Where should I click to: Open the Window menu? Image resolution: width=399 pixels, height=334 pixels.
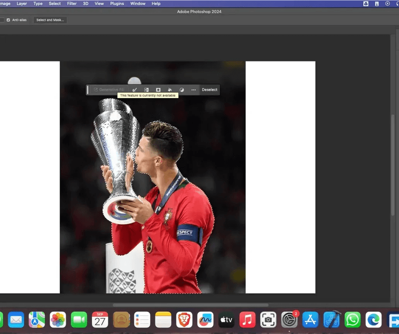click(x=138, y=3)
